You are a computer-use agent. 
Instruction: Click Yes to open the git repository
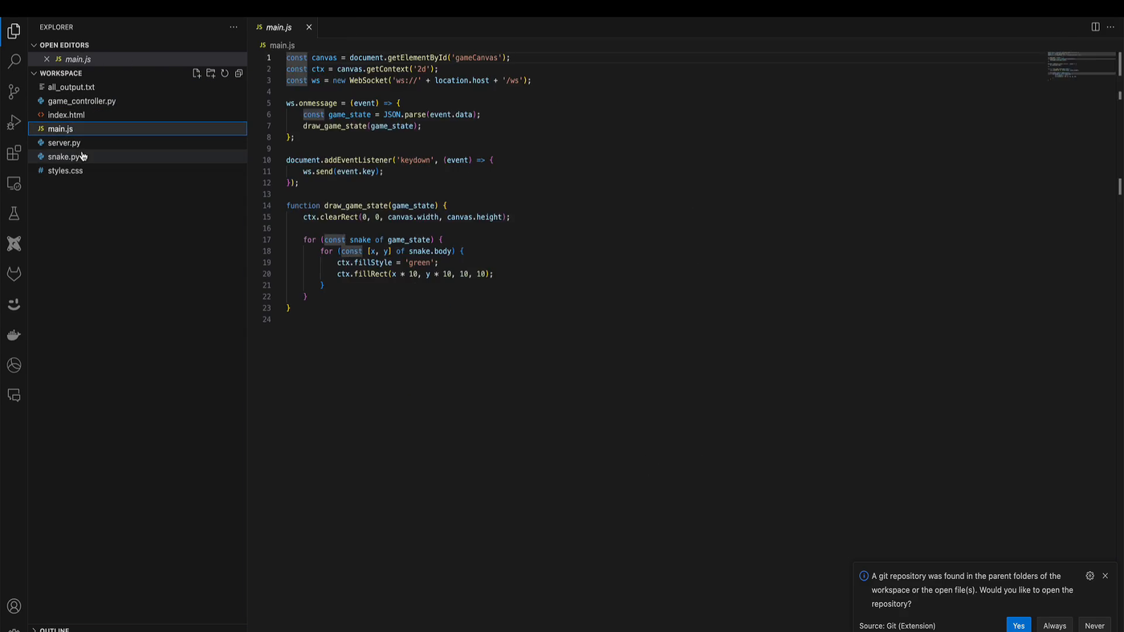1018,626
